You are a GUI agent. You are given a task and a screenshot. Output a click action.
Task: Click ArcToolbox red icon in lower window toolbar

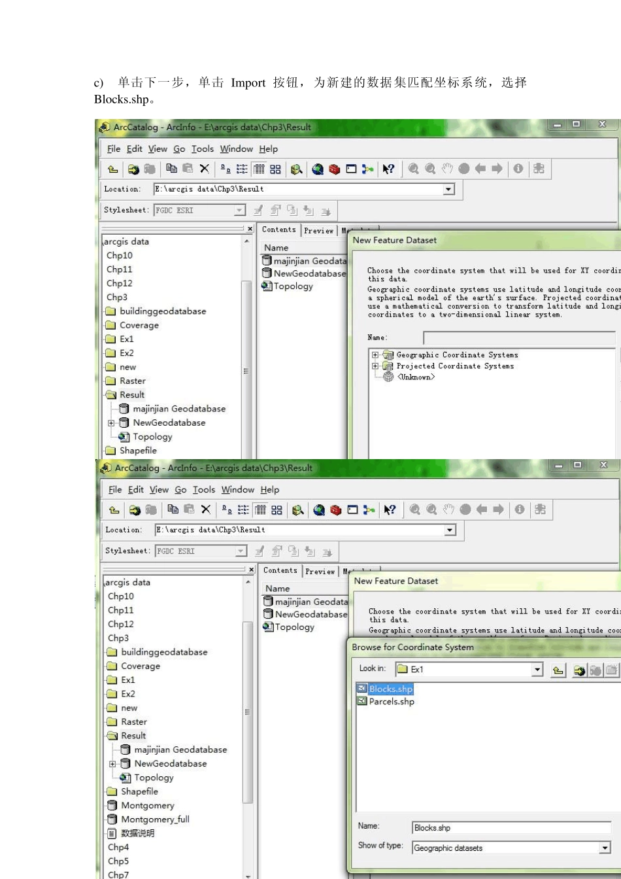tap(336, 509)
